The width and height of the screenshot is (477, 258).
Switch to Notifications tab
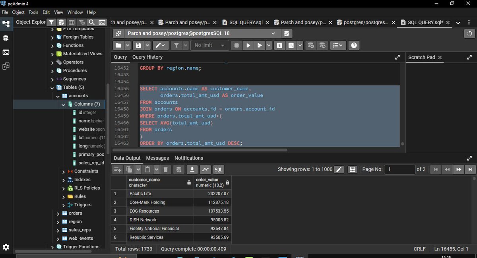coord(189,158)
